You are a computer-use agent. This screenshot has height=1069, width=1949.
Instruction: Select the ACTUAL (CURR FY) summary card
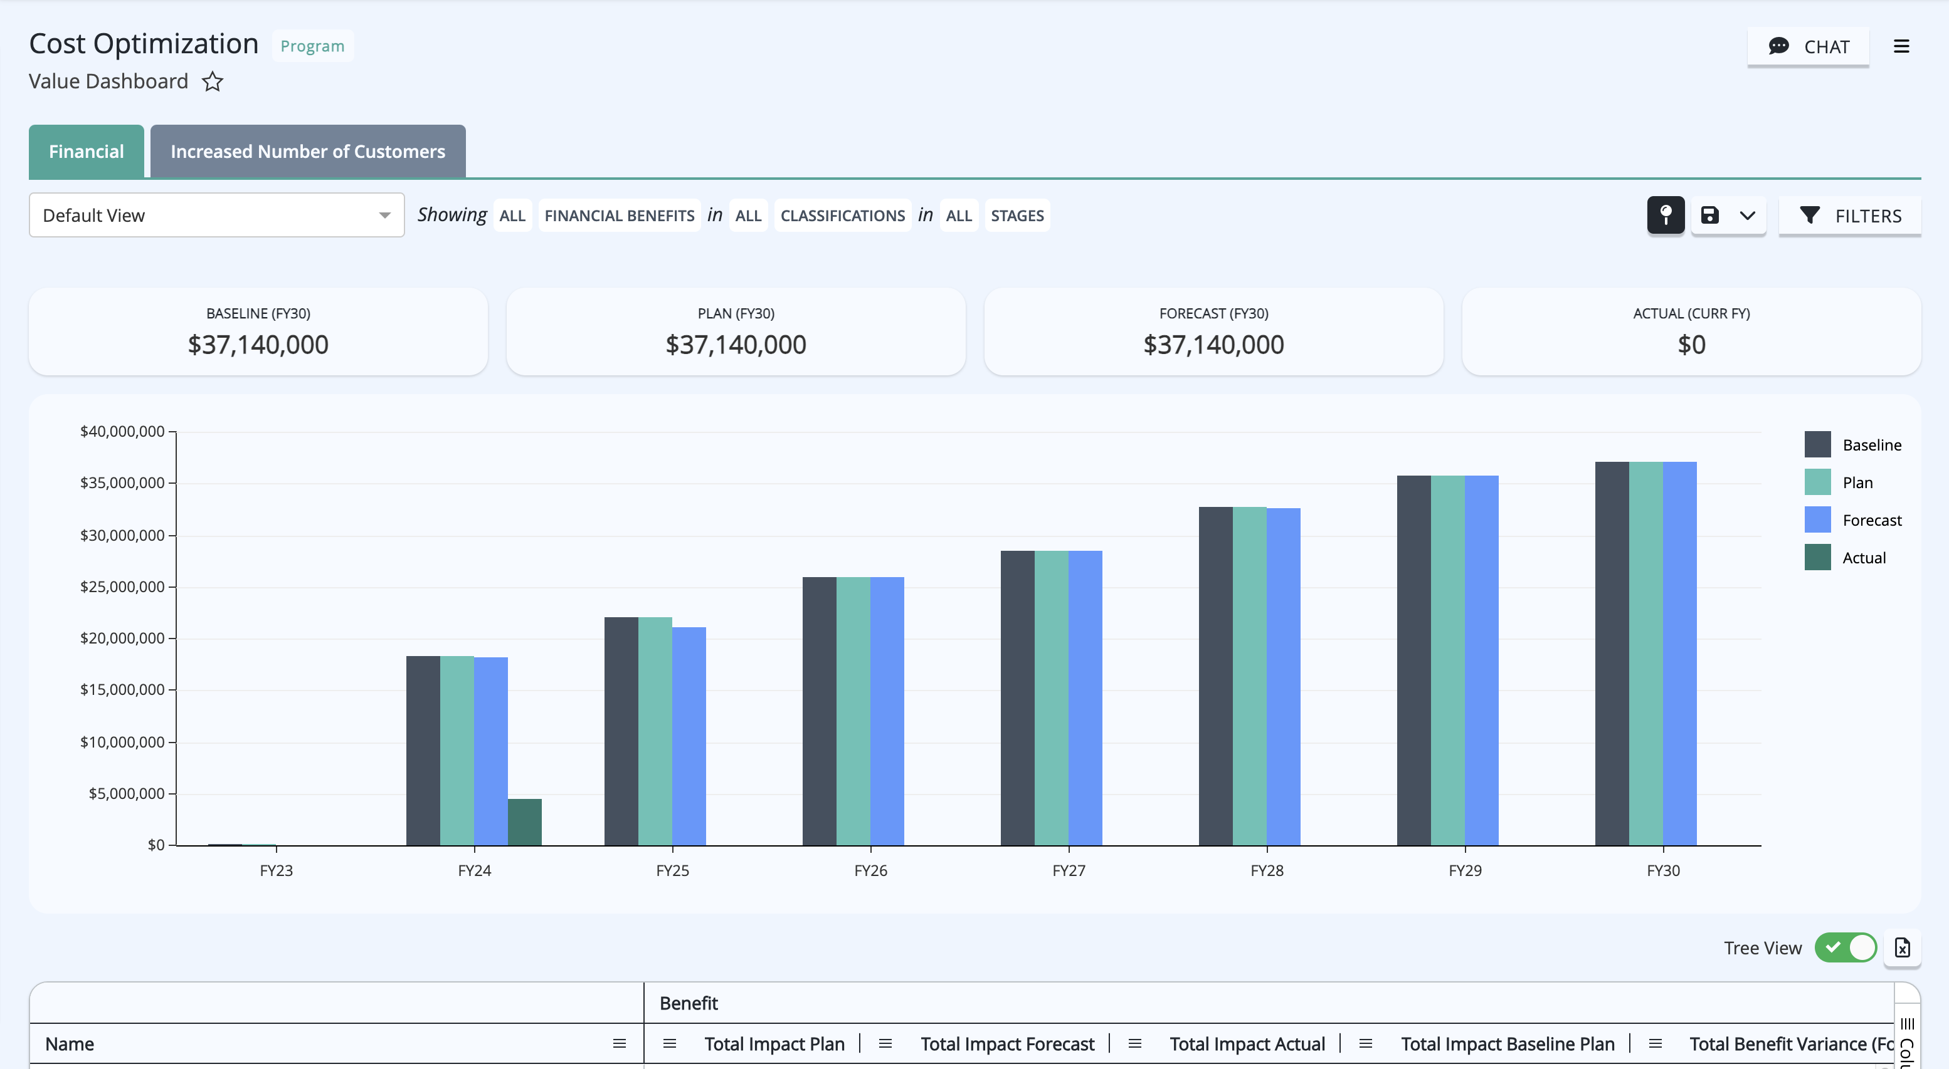1692,332
